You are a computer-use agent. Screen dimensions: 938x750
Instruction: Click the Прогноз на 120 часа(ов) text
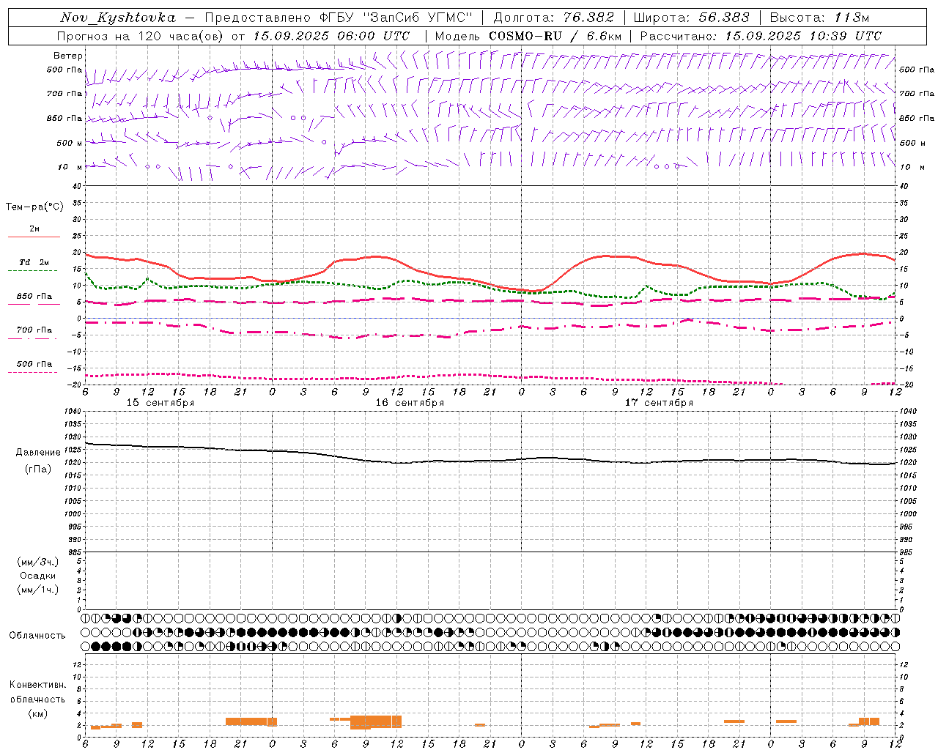[141, 36]
